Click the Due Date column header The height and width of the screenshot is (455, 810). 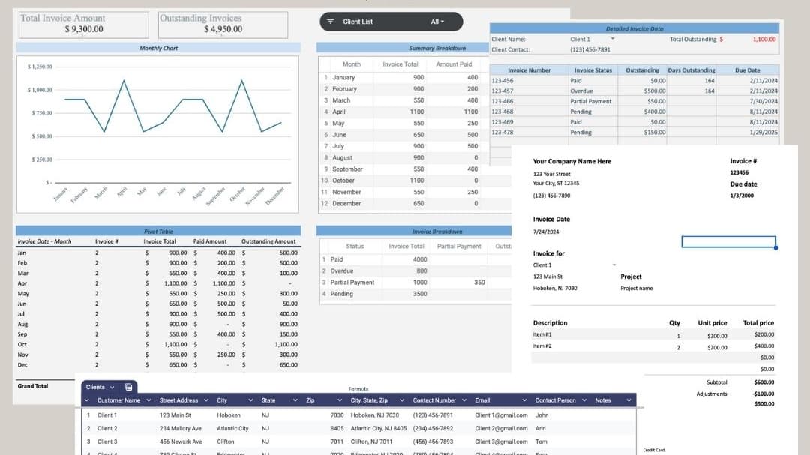[x=747, y=70]
